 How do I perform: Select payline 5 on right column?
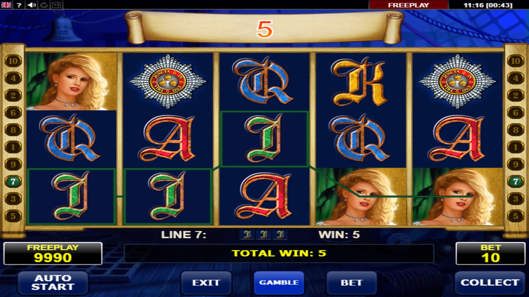tap(515, 216)
